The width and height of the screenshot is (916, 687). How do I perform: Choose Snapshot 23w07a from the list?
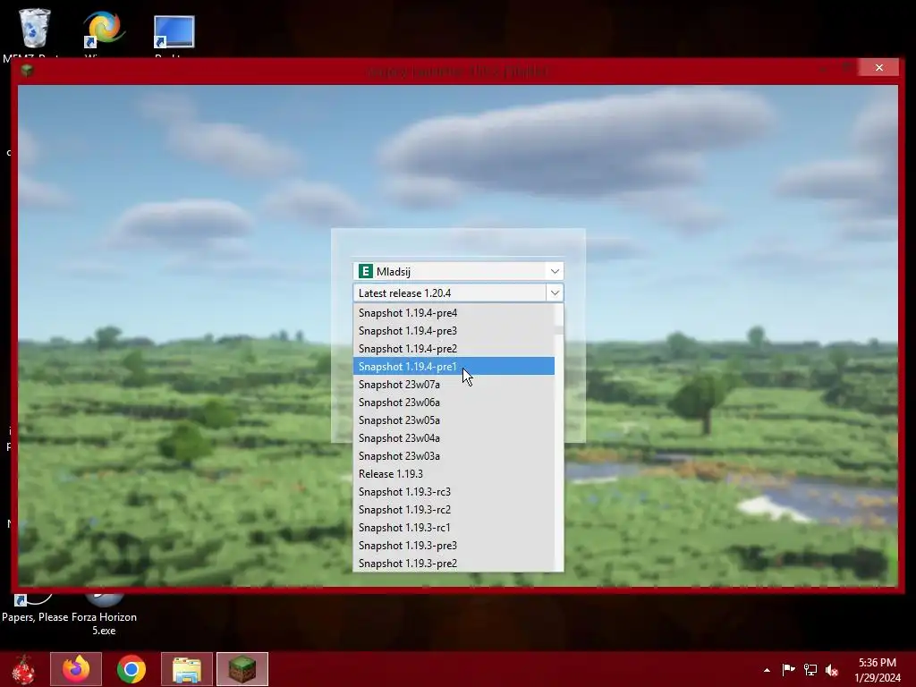tap(454, 385)
